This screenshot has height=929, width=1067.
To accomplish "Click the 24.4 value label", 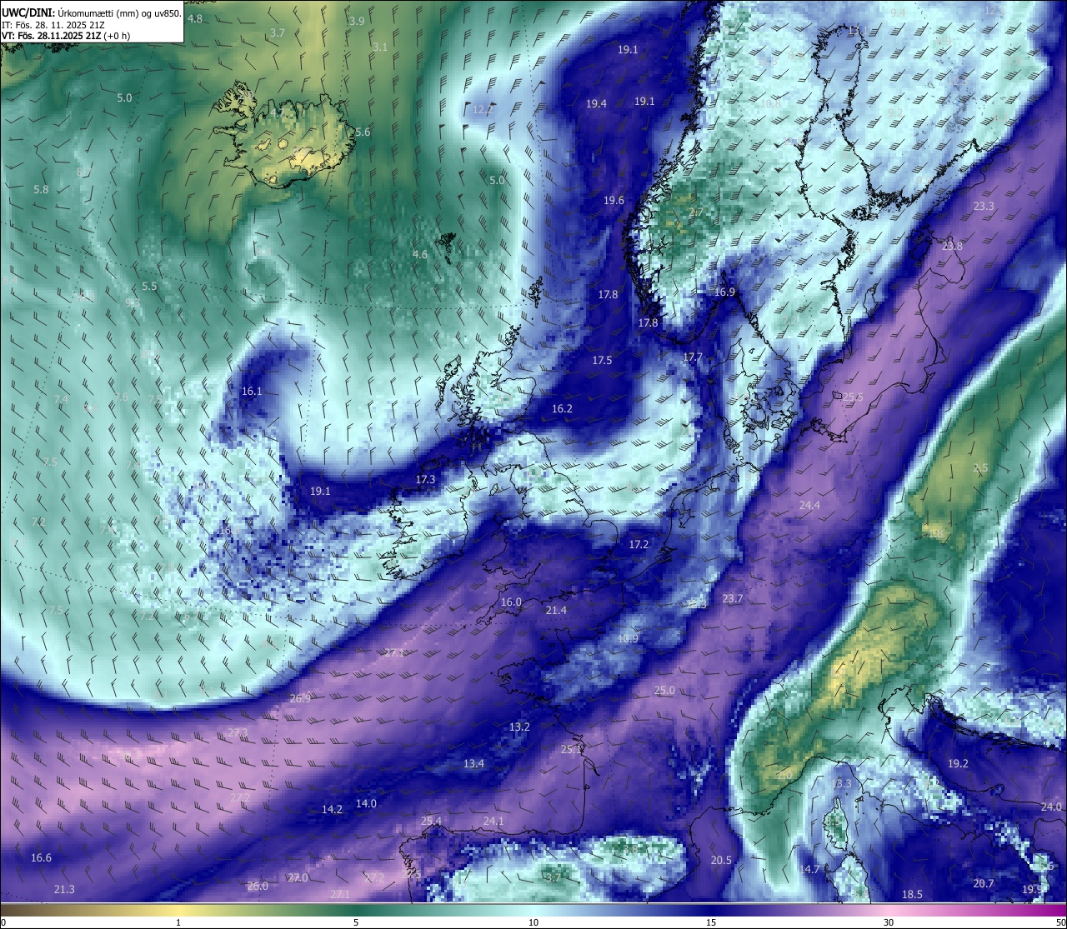I will (x=809, y=506).
